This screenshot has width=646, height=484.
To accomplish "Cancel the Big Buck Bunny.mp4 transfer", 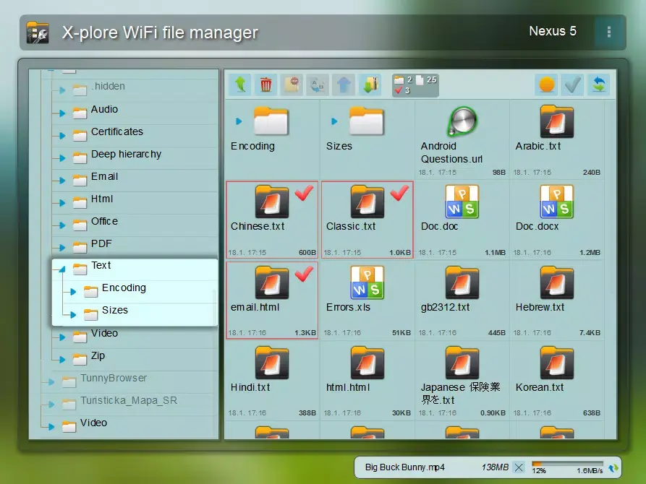I will (519, 467).
